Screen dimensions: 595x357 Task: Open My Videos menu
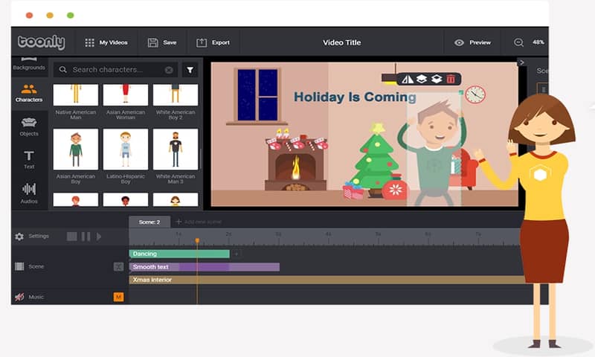coord(106,42)
